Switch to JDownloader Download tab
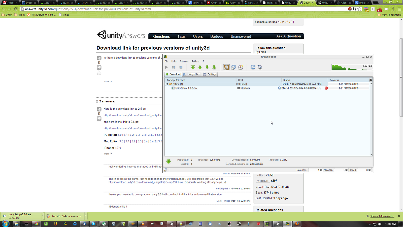Viewport: 403px width, 227px height. pos(173,74)
